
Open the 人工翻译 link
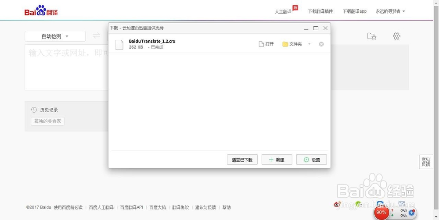pos(283,12)
